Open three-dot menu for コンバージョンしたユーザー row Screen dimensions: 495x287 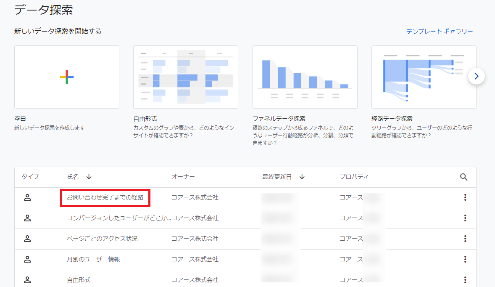pos(465,218)
